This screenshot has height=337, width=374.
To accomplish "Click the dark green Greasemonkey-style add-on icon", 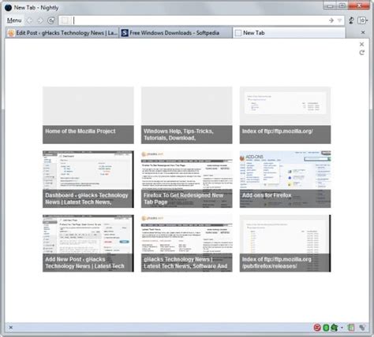I will 335,328.
